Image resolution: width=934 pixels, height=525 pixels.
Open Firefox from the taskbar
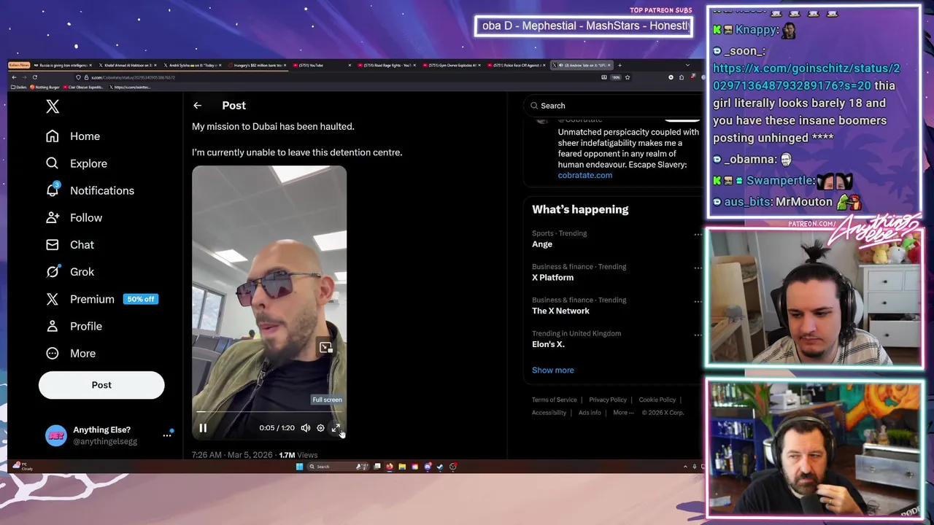pyautogui.click(x=390, y=467)
